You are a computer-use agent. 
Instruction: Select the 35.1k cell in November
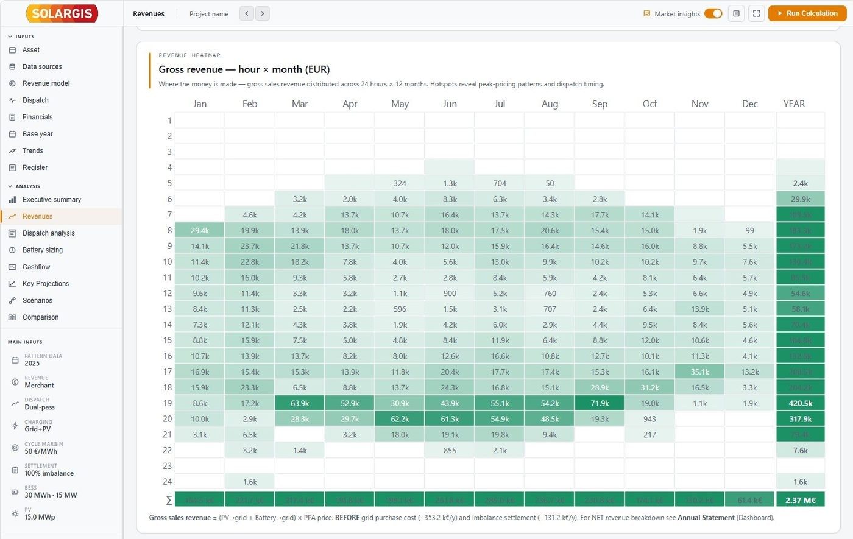click(x=699, y=372)
